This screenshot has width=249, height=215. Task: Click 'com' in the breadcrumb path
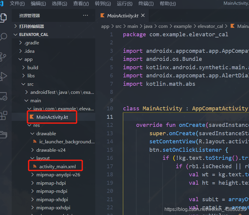[163, 26]
